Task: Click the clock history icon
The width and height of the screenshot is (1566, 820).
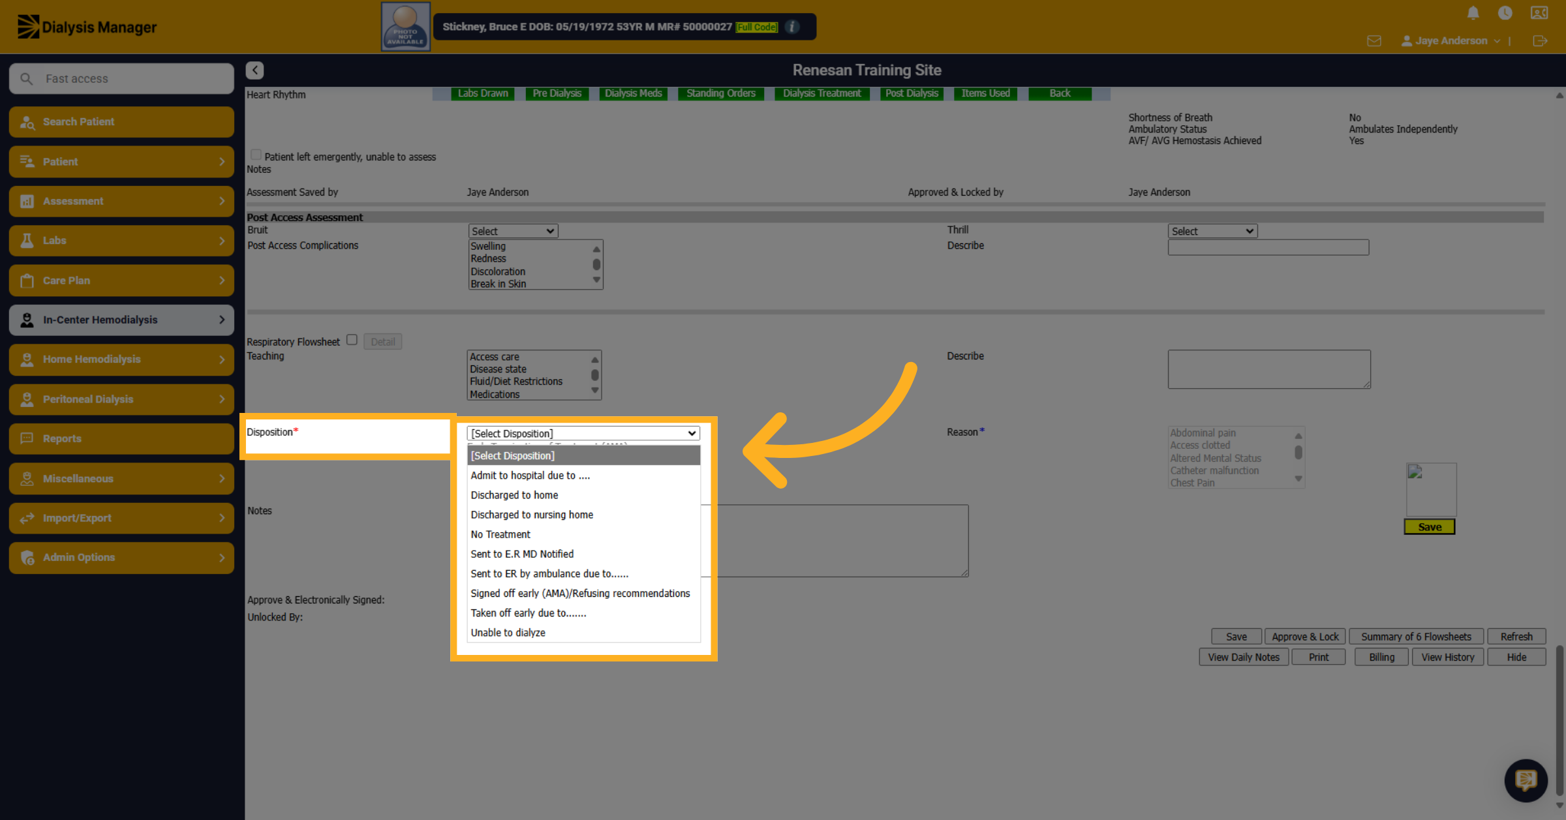Action: coord(1505,13)
